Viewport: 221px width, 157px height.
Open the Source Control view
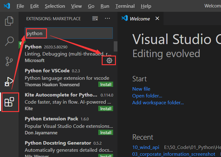point(9,61)
